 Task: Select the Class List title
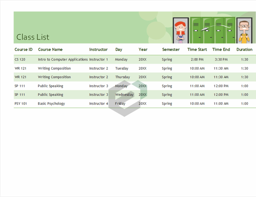tap(33, 37)
